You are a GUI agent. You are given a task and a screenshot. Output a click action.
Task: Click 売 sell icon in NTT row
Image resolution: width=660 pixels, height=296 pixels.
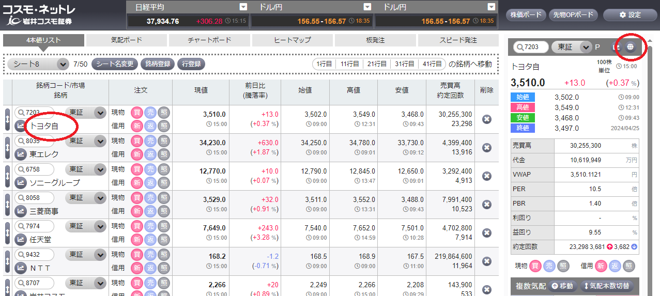(150, 255)
